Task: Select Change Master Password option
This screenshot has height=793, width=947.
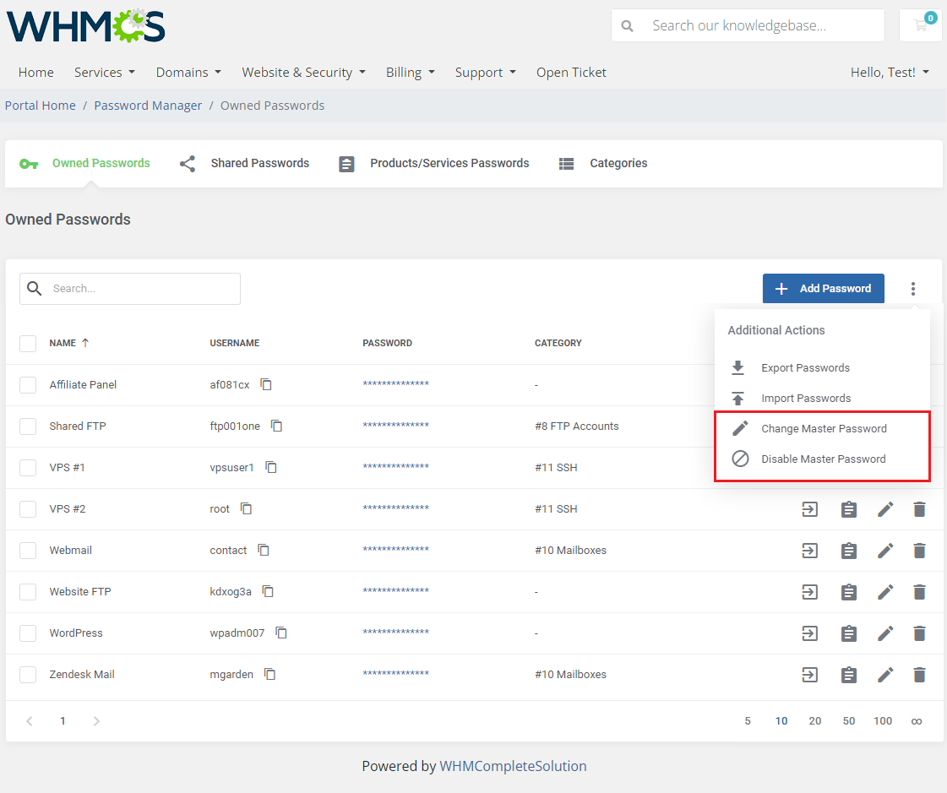Action: coord(822,429)
